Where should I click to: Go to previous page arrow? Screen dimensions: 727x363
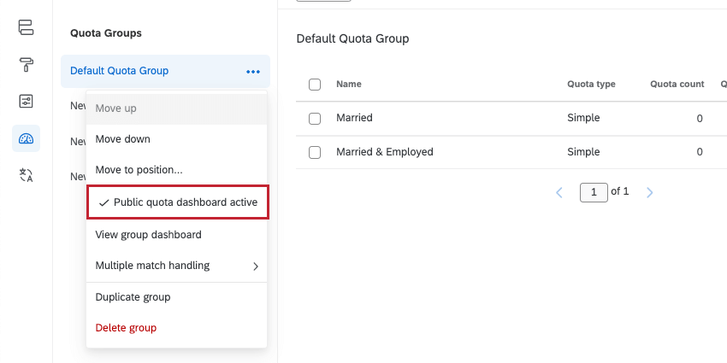[559, 192]
